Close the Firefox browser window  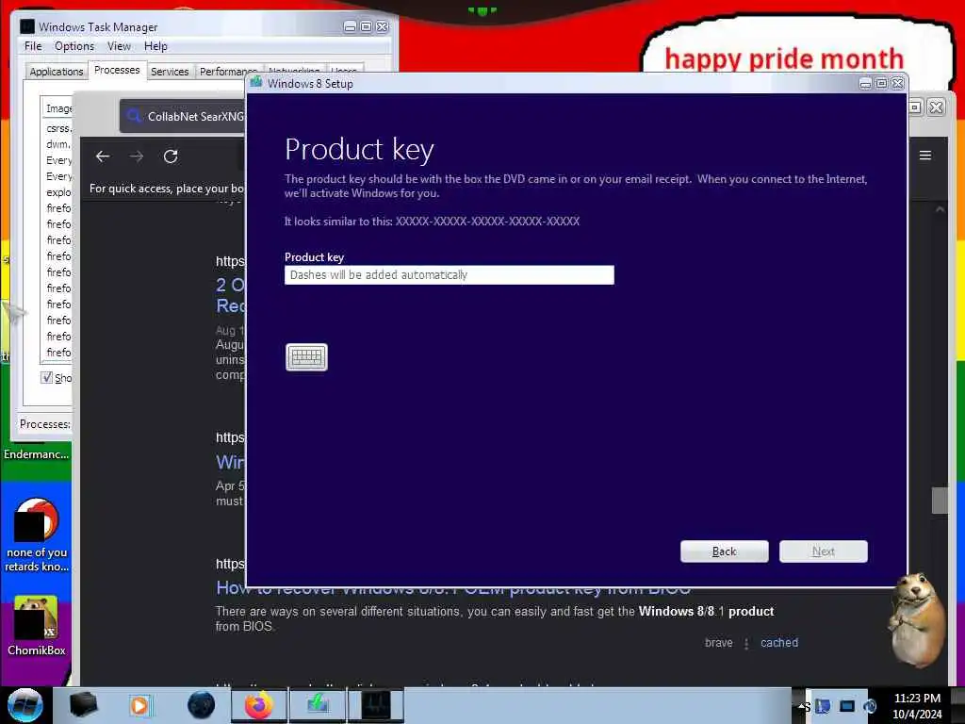coord(936,107)
